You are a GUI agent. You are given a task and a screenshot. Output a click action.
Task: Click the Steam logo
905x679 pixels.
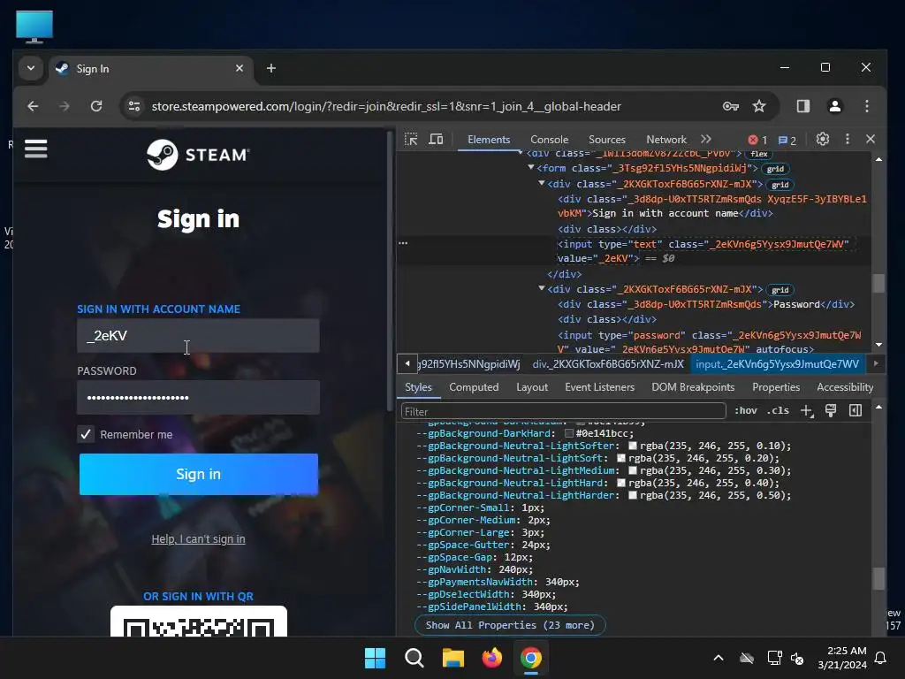(198, 155)
